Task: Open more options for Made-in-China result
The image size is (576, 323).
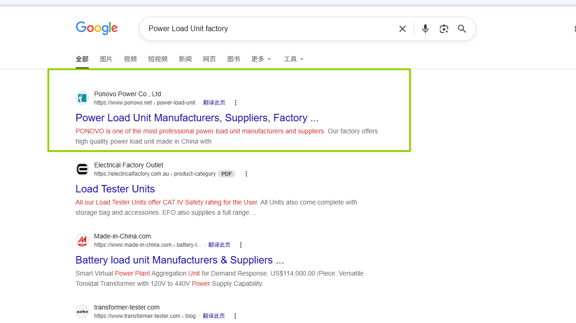Action: click(241, 245)
